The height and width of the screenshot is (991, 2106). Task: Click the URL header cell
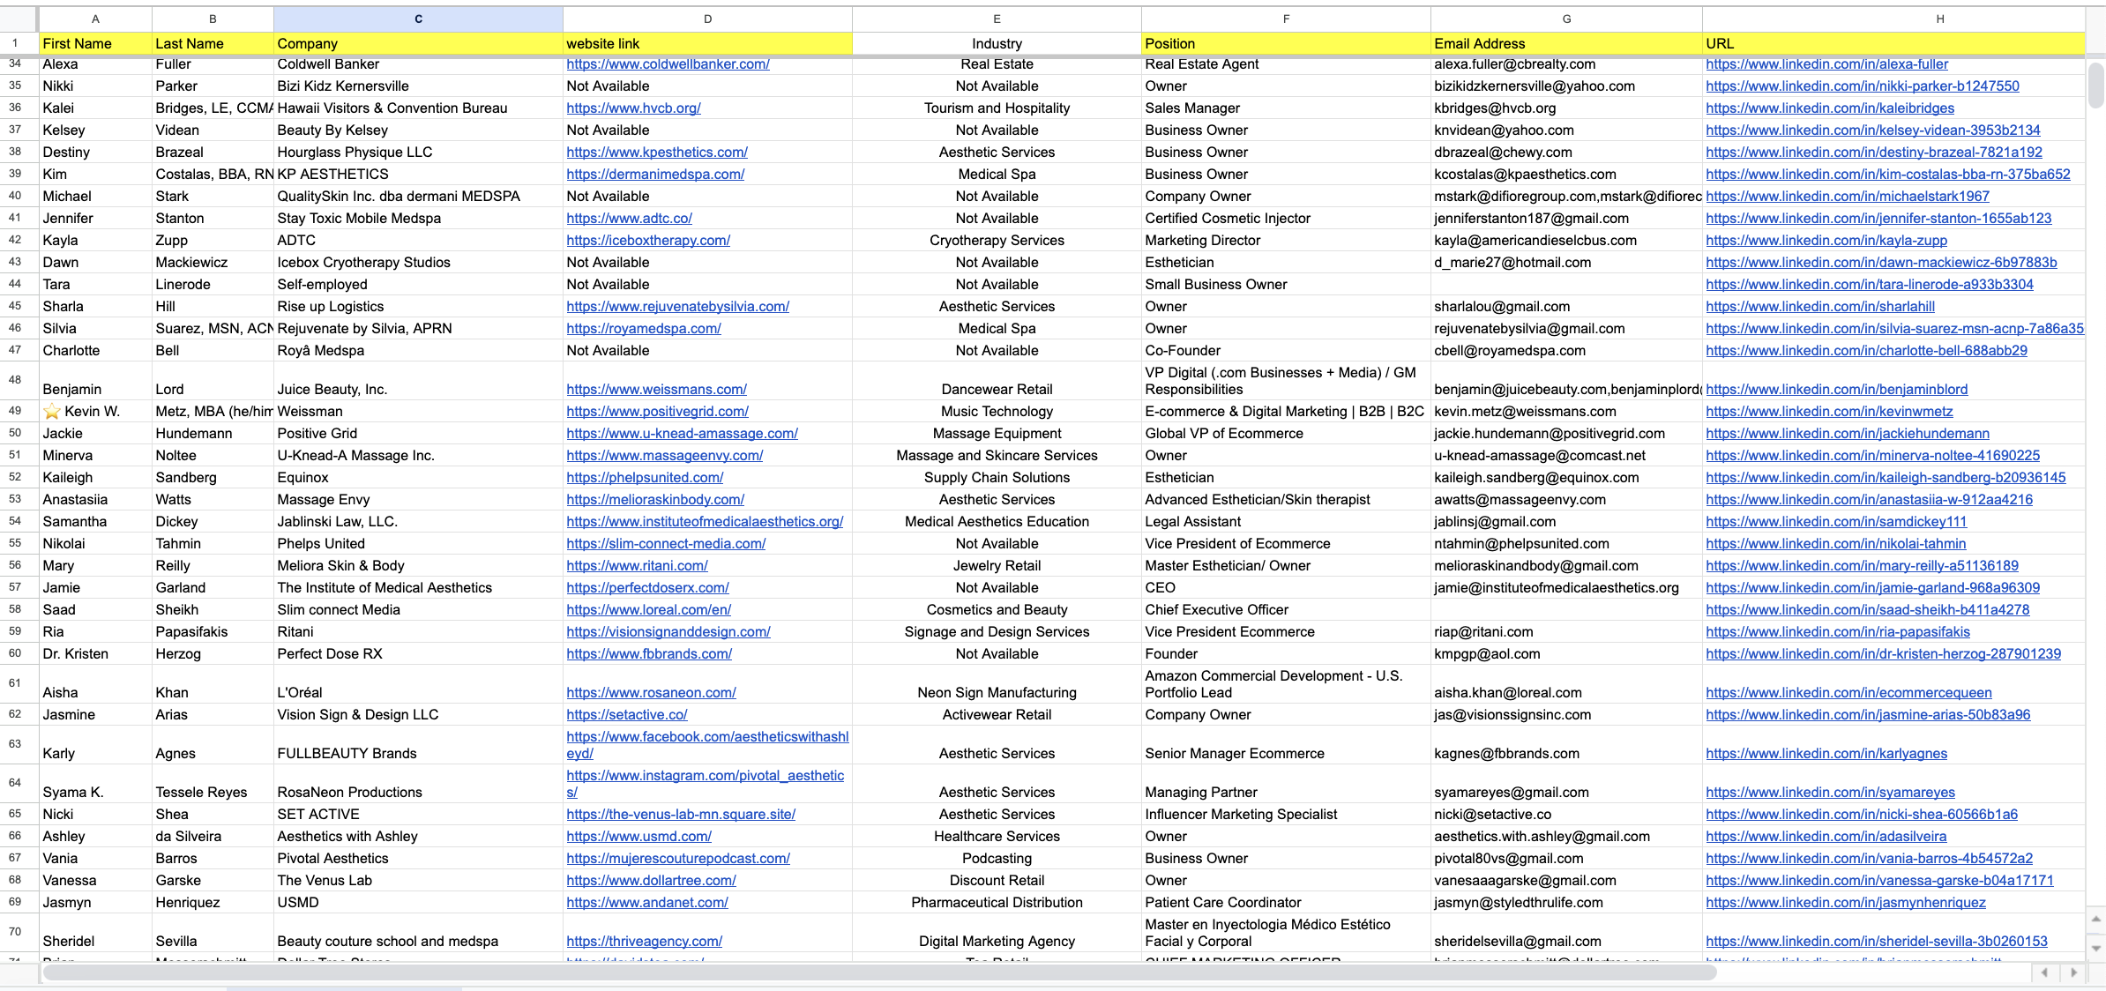1893,43
